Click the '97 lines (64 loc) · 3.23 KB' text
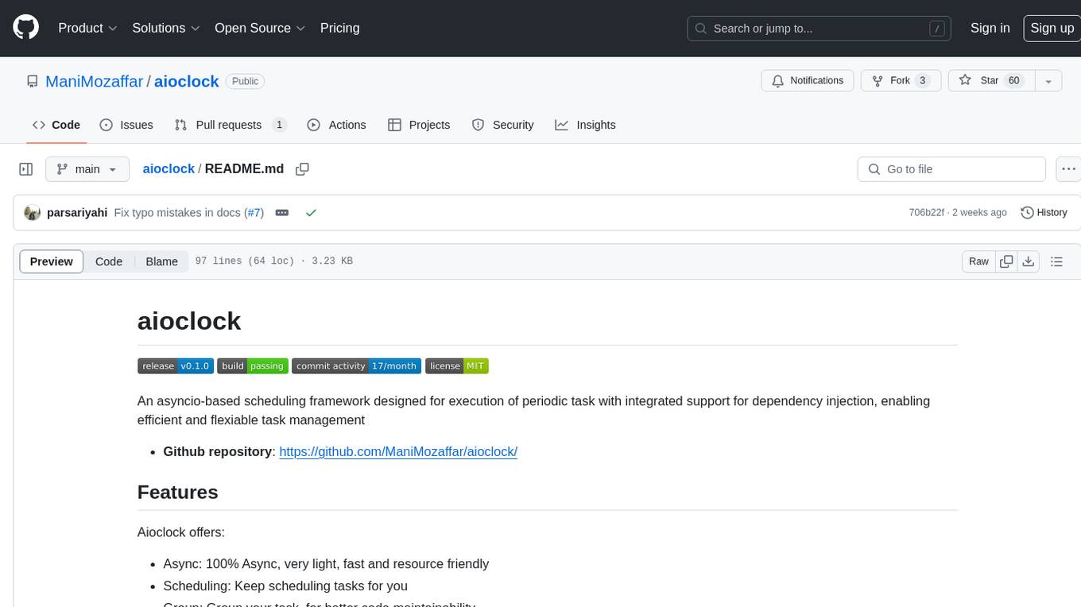This screenshot has height=607, width=1081. pyautogui.click(x=273, y=261)
